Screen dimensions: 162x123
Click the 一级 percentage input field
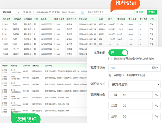point(137,95)
